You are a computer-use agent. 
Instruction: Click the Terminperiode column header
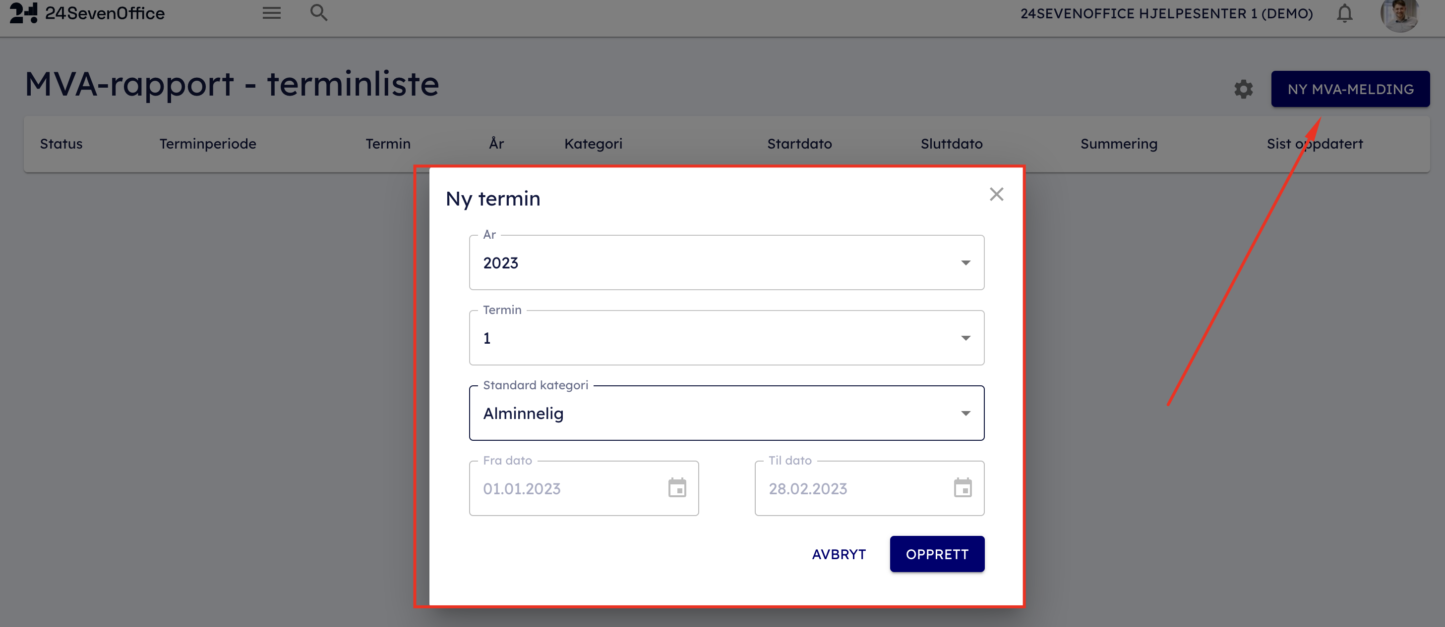click(208, 144)
